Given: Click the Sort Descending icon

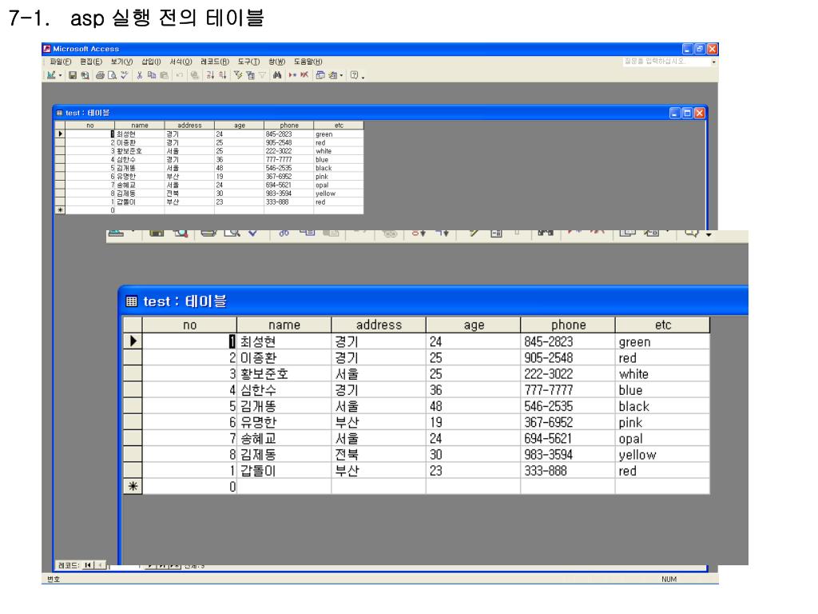Looking at the screenshot, I should tap(223, 75).
